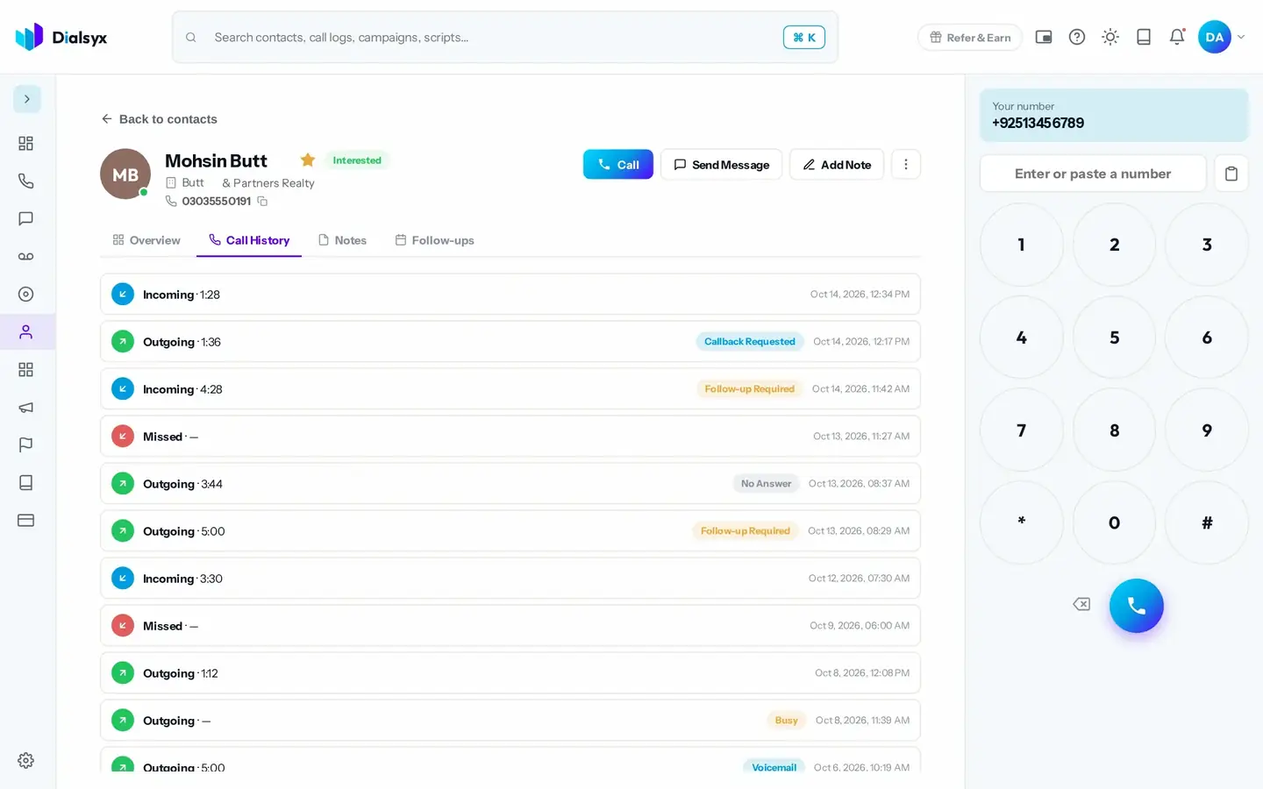Screen dimensions: 1263x789
Task: Open the messages sidebar icon
Action: click(x=26, y=218)
